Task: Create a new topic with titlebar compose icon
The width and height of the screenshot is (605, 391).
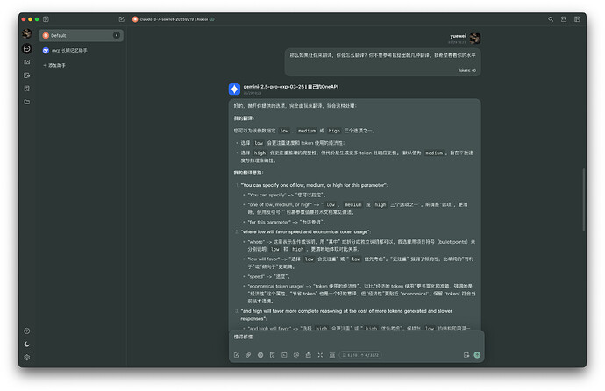Action: [x=122, y=19]
